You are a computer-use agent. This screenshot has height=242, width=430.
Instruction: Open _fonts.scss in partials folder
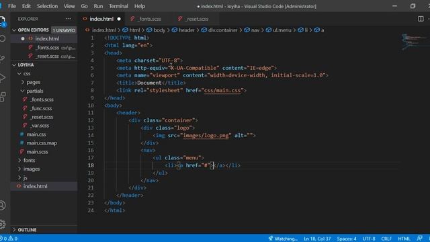(44, 99)
